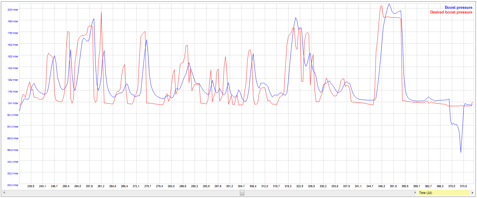This screenshot has width=477, height=198.
Task: Click the 373,5 time axis label
Action: click(463, 186)
